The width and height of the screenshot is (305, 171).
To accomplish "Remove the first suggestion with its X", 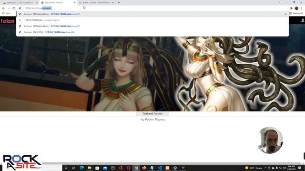I will tap(285, 14).
